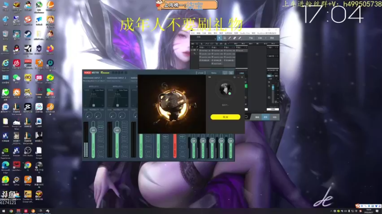Open Internet Explorer desktop icon
This screenshot has height=214, width=382.
tap(5, 63)
